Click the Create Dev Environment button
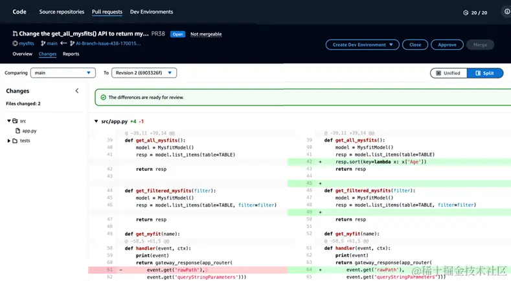This screenshot has height=281, width=511. pos(363,45)
